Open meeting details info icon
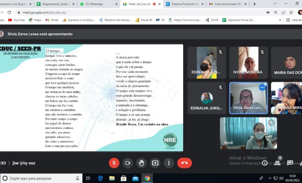 coord(264,163)
